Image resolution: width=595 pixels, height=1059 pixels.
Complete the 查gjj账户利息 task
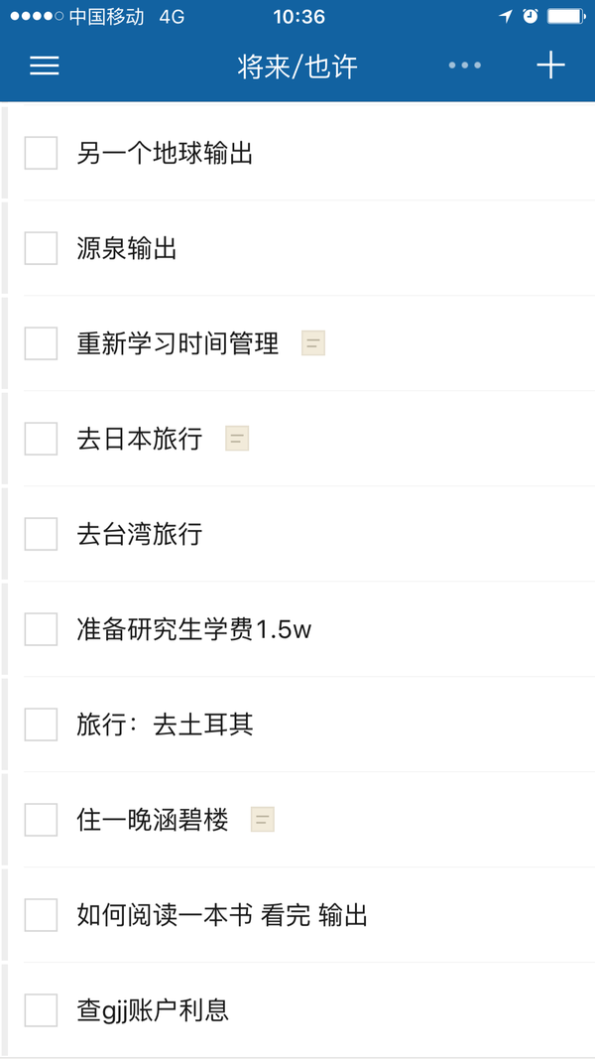[x=41, y=1010]
